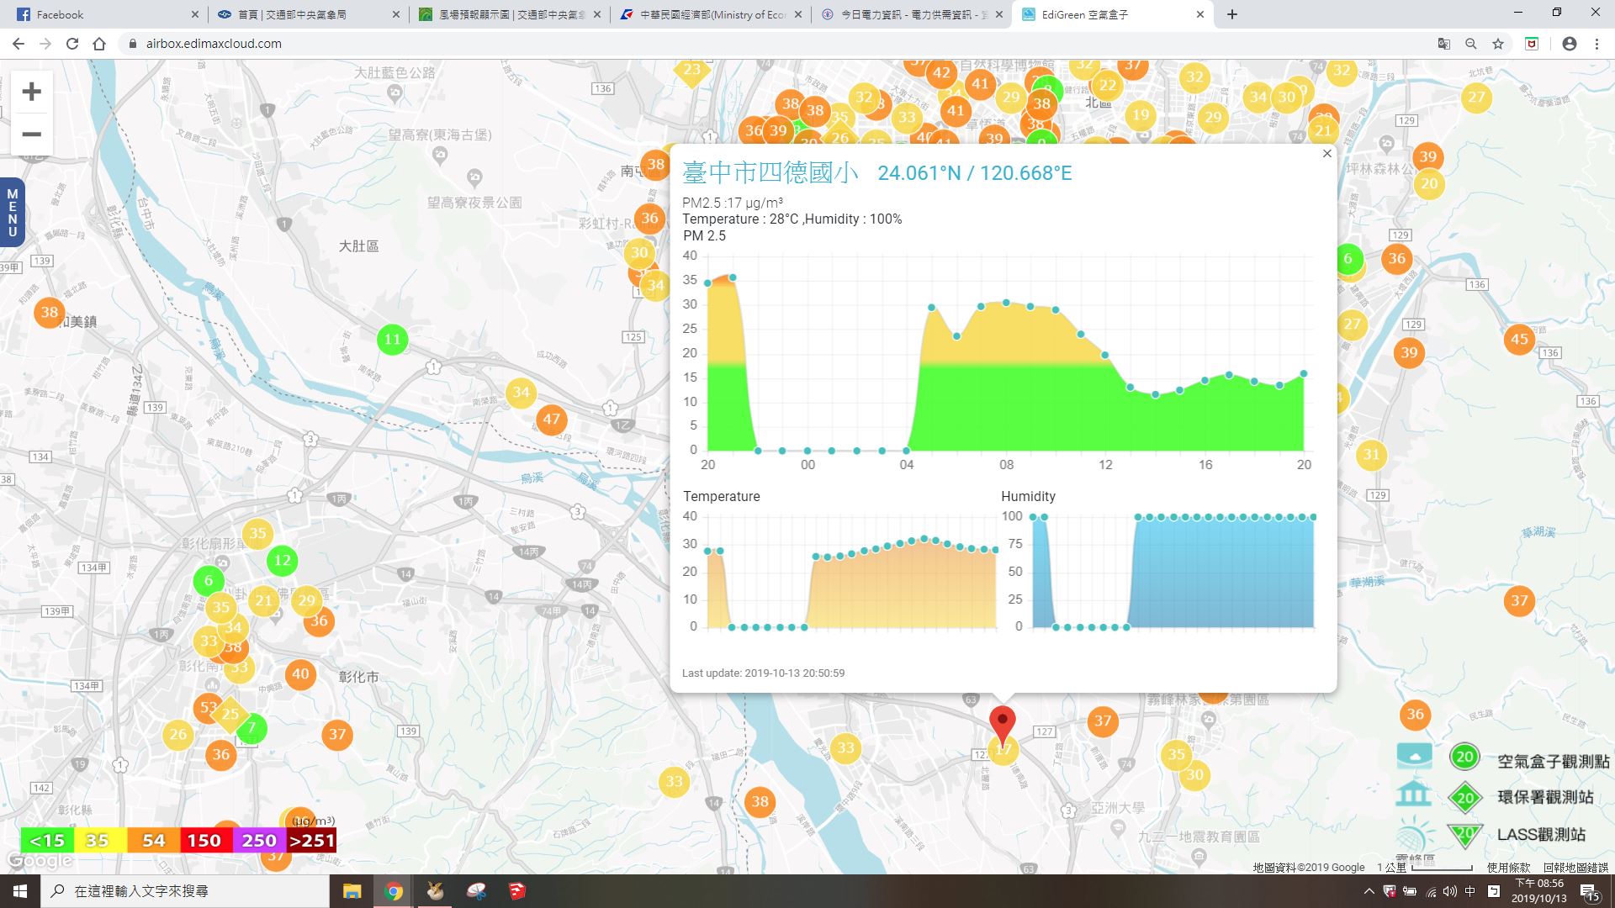Bookmark this page with star icon

pos(1498,44)
